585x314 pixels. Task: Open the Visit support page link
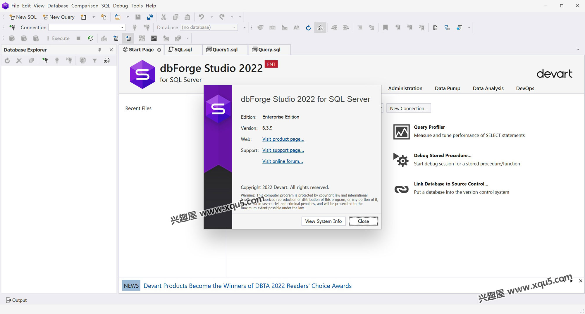283,150
